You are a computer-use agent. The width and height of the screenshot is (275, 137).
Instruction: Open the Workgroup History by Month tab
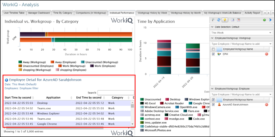pyautogui.click(x=186, y=13)
